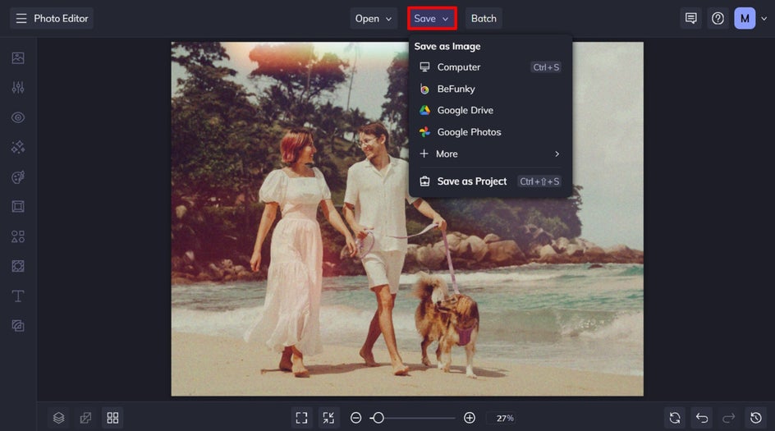Expand the account dropdown arrow

(x=764, y=19)
